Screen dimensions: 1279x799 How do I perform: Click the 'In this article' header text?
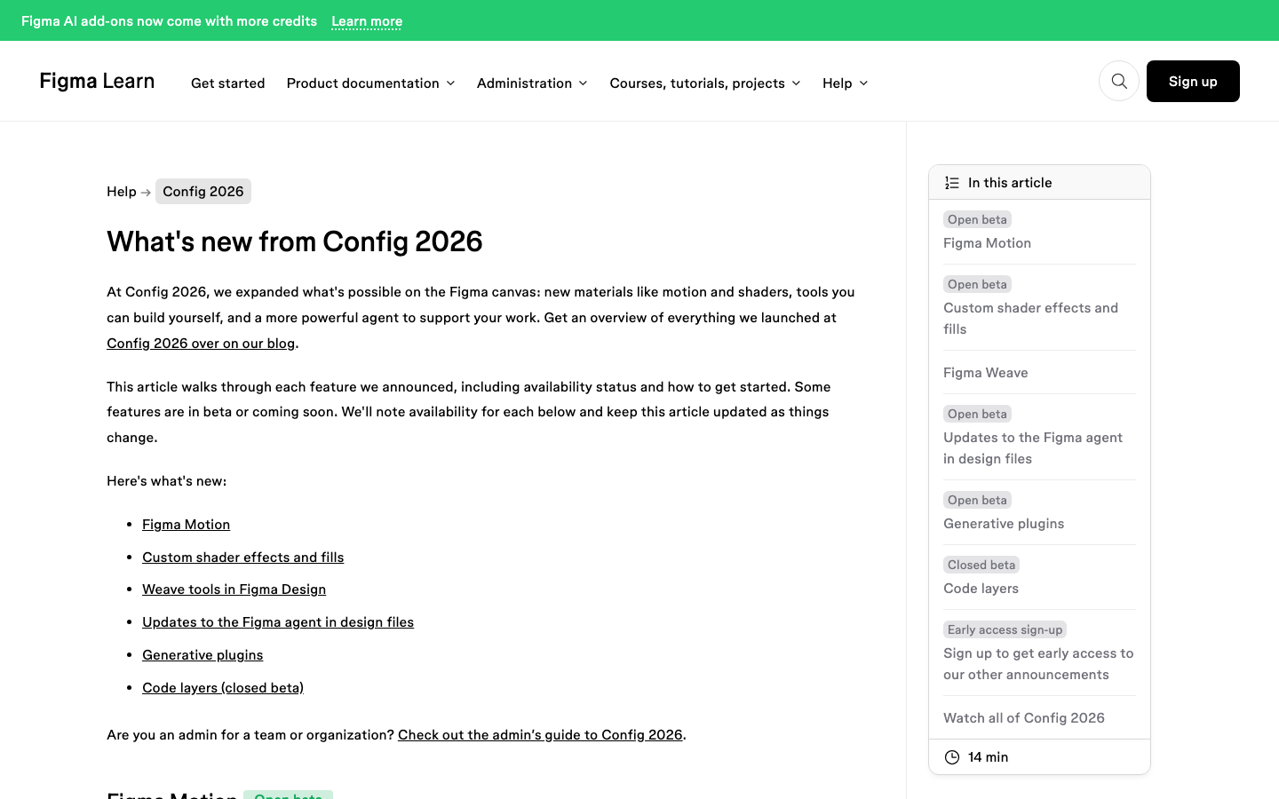pos(1010,182)
